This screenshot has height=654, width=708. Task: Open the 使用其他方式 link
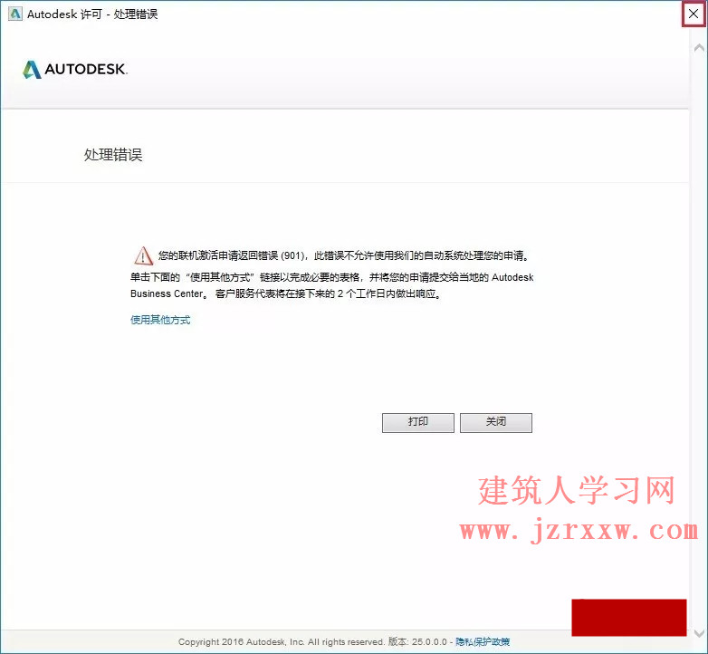(160, 320)
